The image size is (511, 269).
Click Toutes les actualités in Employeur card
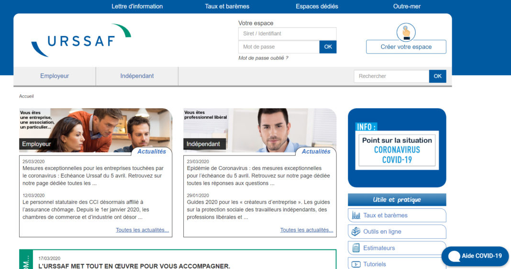point(143,230)
